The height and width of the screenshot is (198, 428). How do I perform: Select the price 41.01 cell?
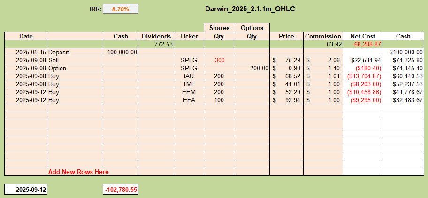[x=287, y=84]
